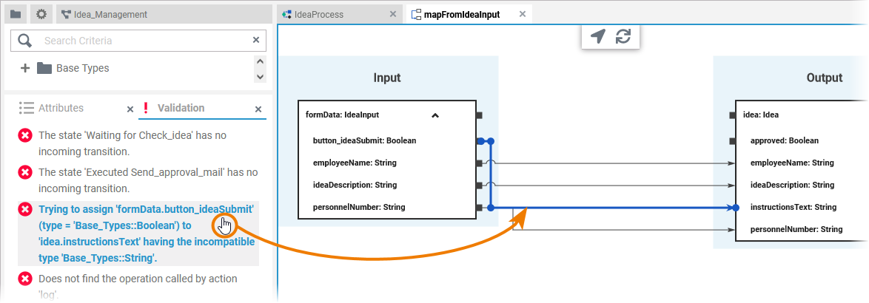Click personnelNumber connector pin in Input

pos(480,208)
